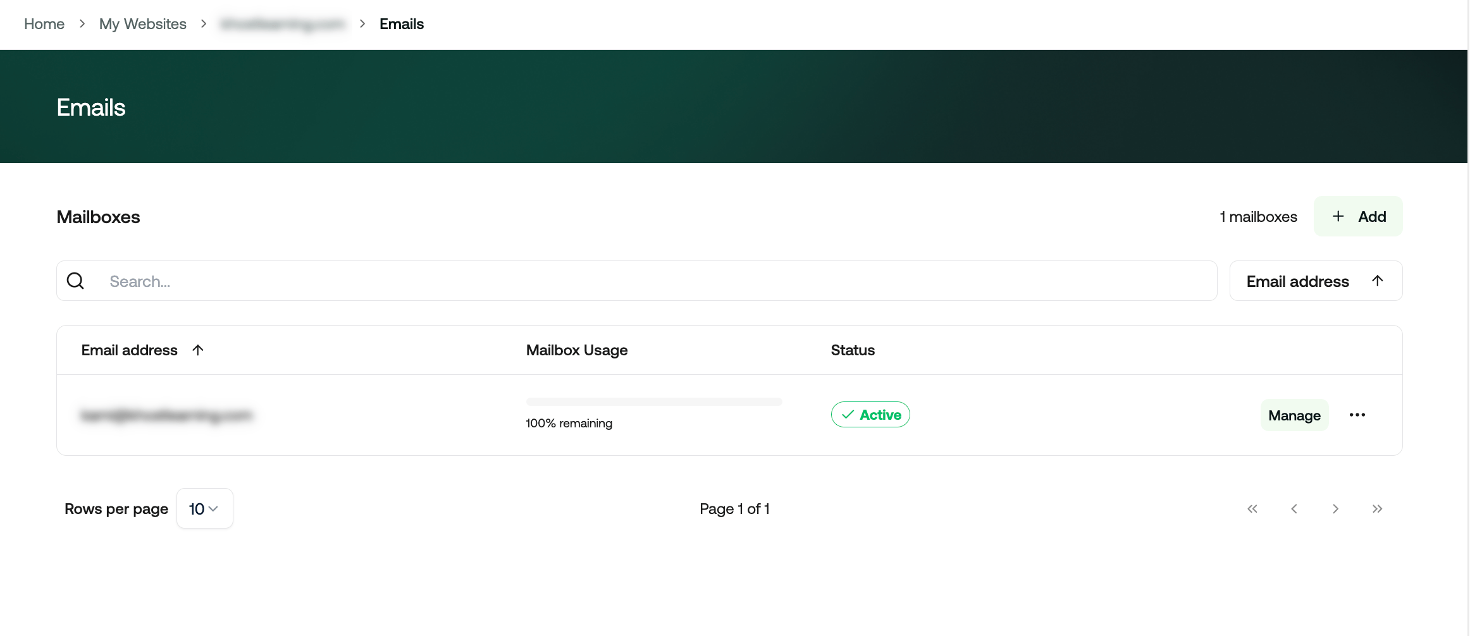
Task: Go to the previous page arrow
Action: click(1294, 509)
